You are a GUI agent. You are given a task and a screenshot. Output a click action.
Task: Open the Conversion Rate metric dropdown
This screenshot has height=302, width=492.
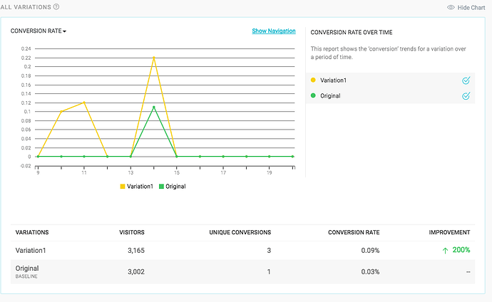tap(39, 31)
